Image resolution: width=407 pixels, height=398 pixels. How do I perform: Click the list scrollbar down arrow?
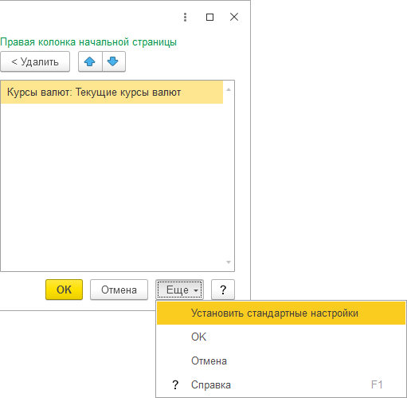(x=229, y=262)
